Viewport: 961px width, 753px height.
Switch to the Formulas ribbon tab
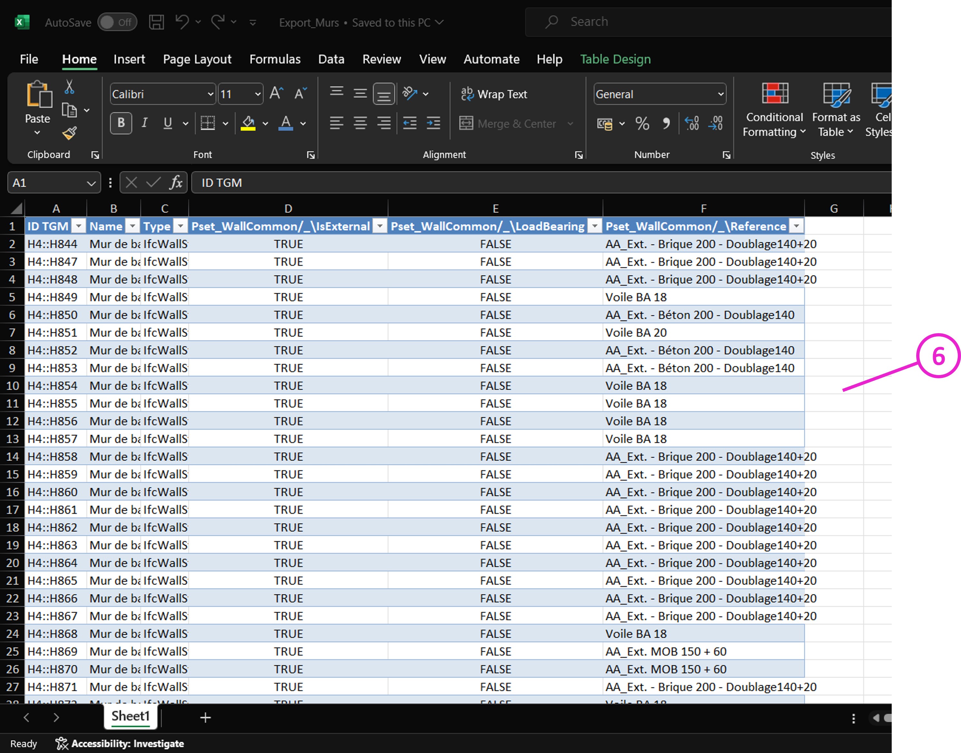click(x=275, y=59)
